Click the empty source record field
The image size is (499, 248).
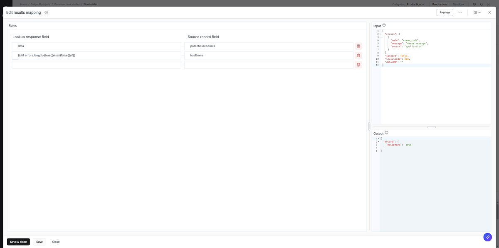[269, 65]
